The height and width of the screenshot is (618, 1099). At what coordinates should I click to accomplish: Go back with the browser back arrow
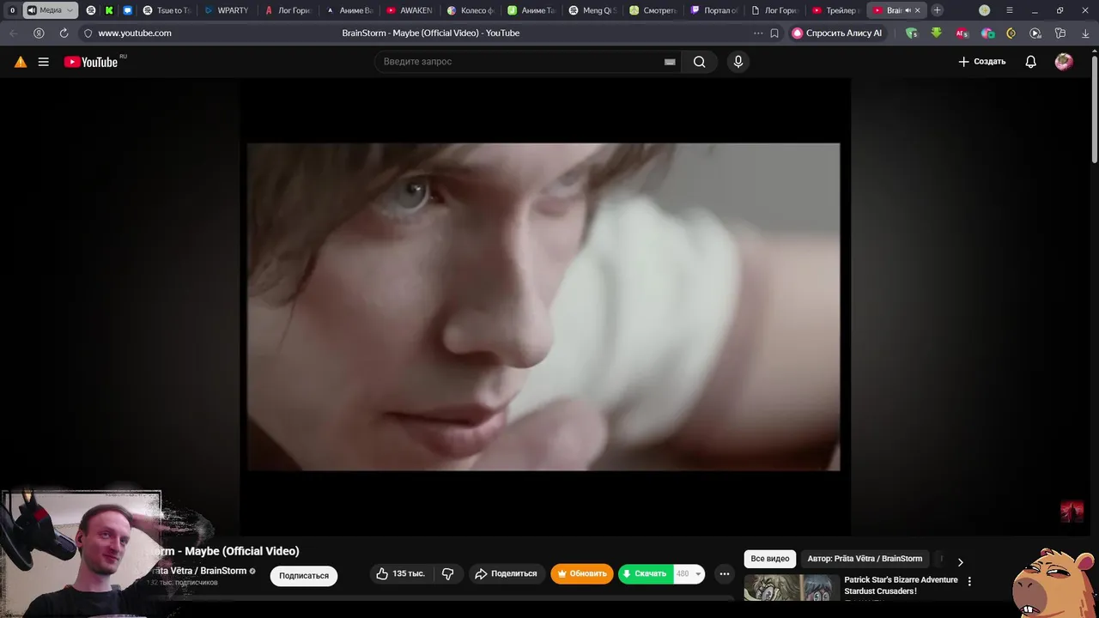[14, 33]
